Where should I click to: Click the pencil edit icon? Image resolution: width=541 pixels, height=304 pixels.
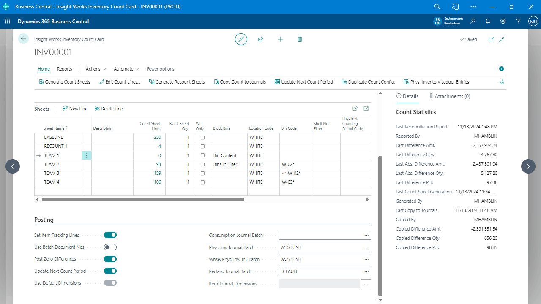click(241, 39)
